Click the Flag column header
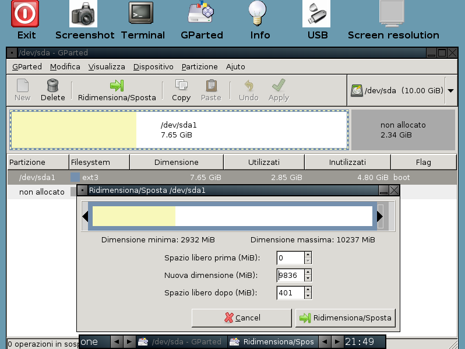The height and width of the screenshot is (349, 465). click(x=424, y=162)
